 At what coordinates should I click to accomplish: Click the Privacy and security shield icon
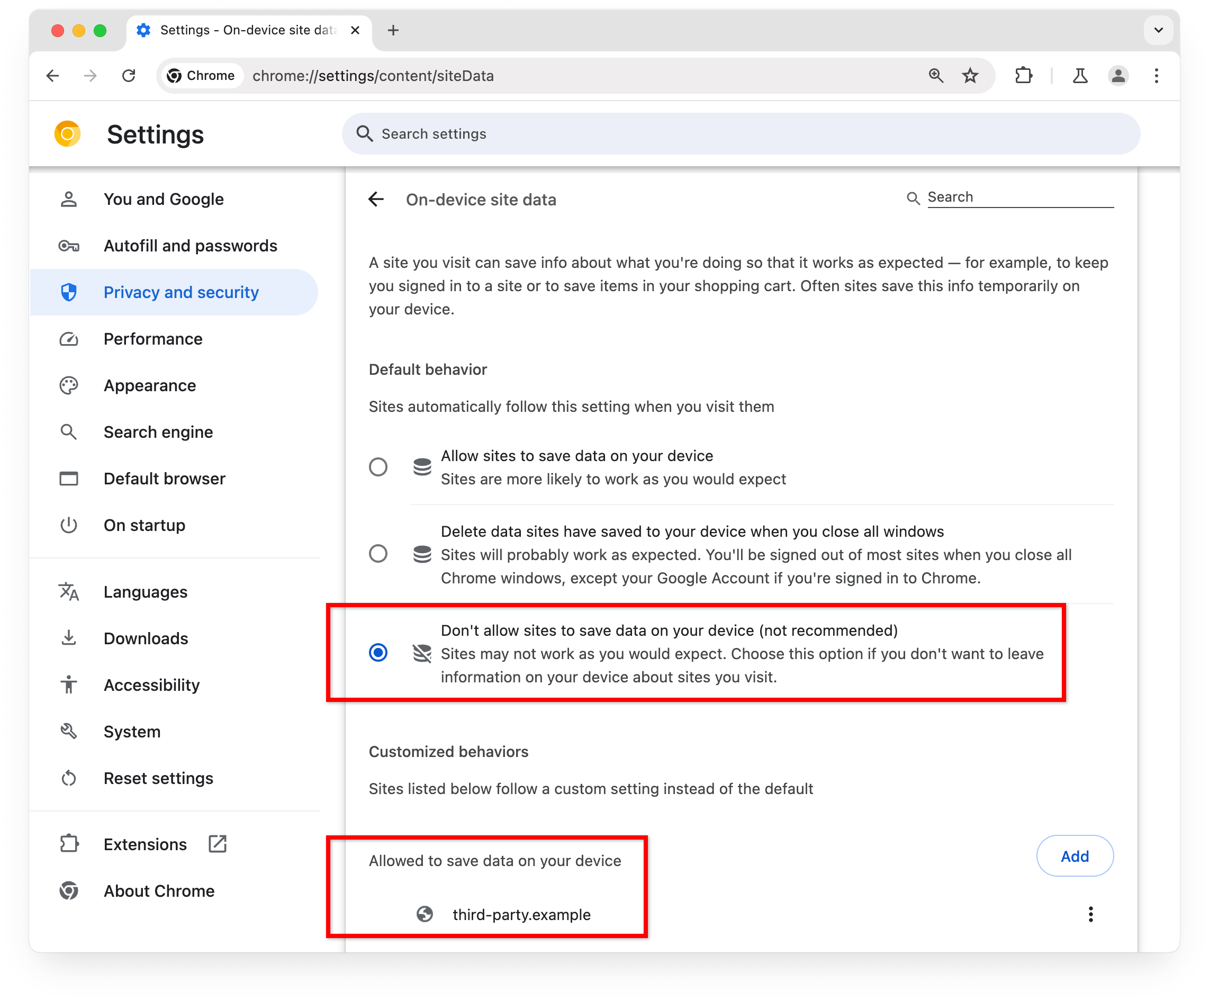pyautogui.click(x=68, y=292)
